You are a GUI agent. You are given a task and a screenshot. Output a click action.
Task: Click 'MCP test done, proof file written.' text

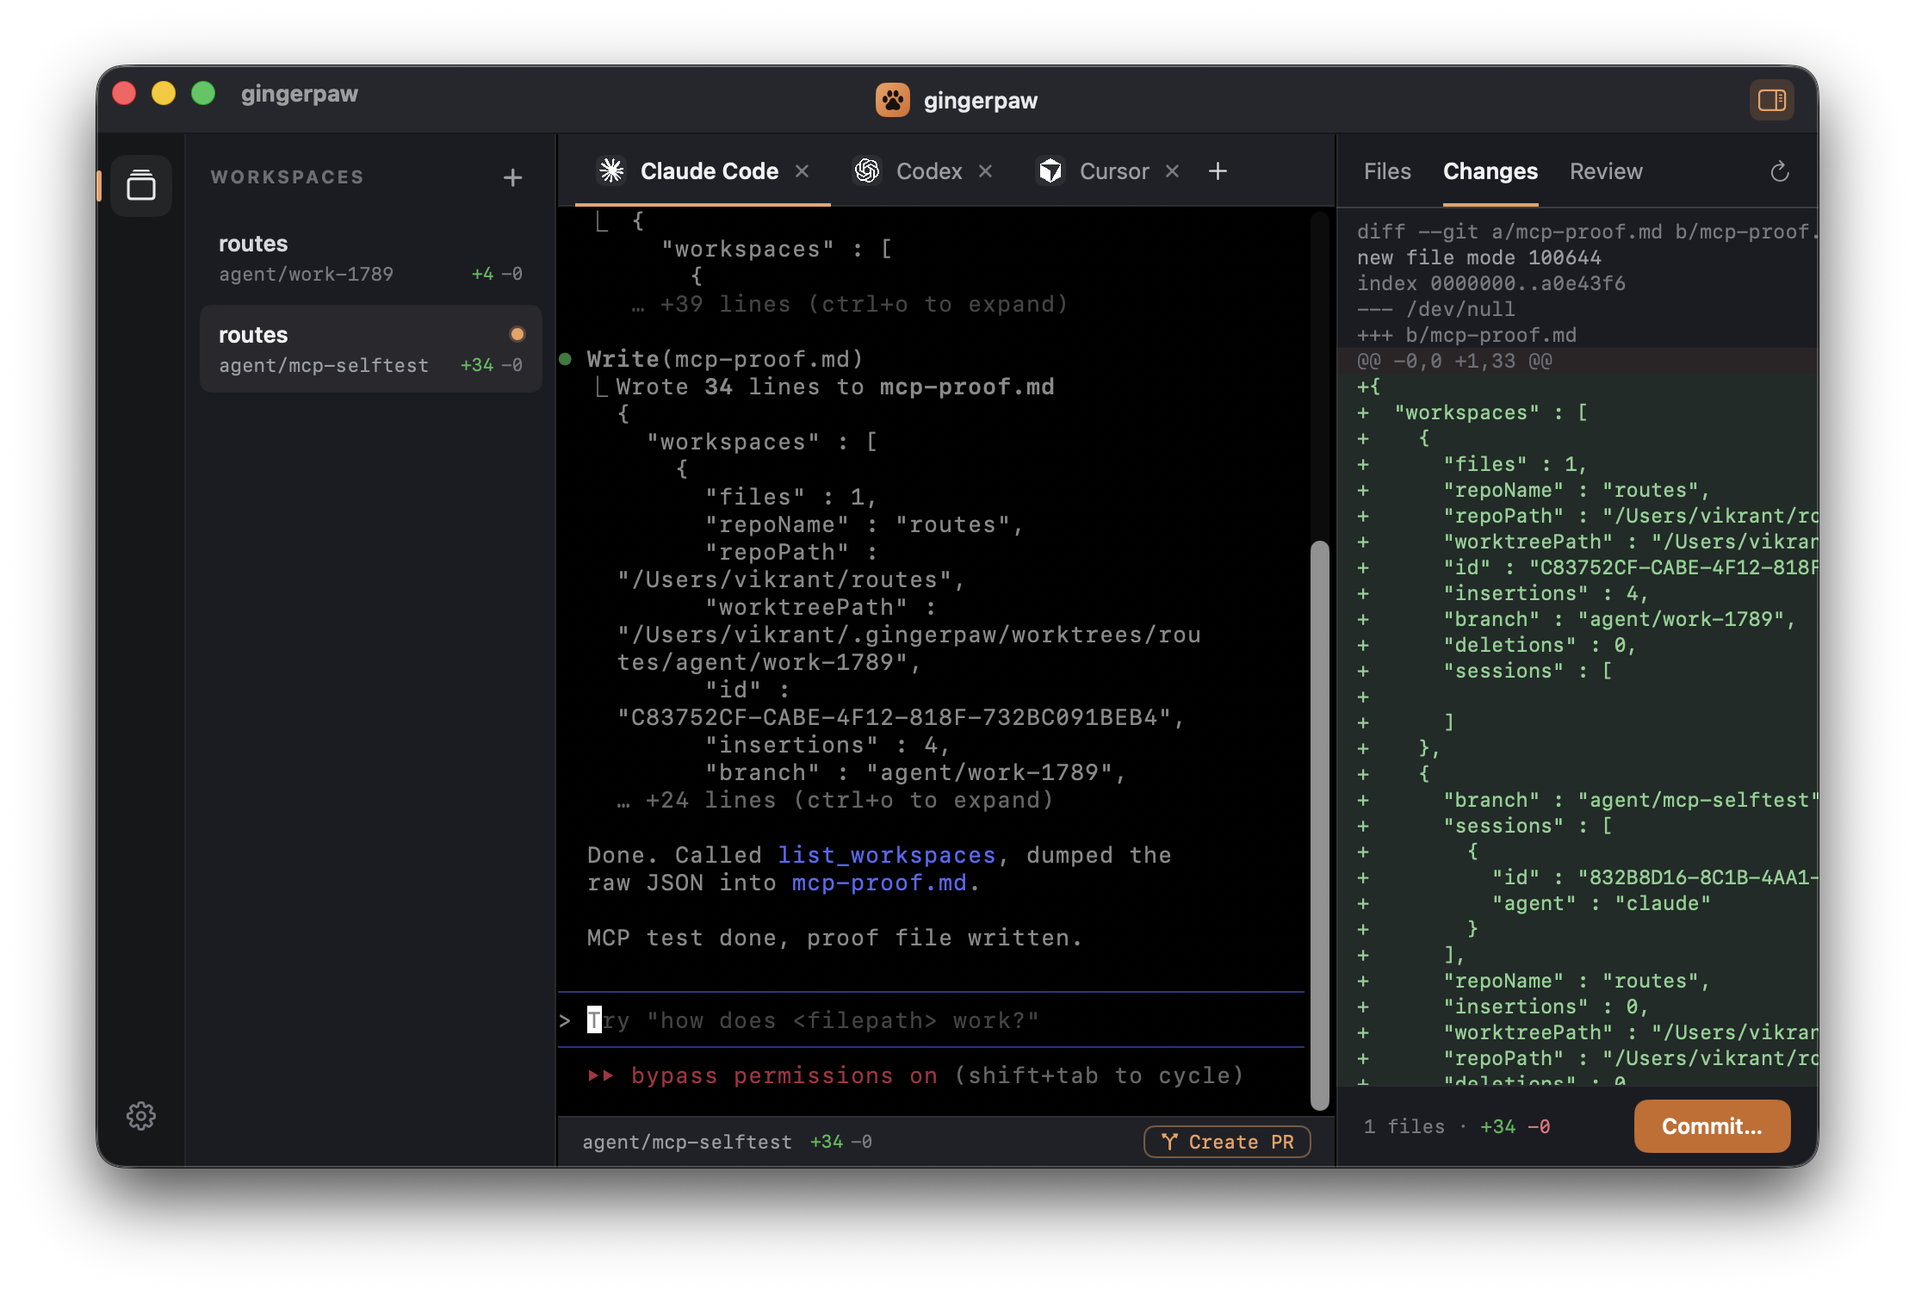point(834,938)
